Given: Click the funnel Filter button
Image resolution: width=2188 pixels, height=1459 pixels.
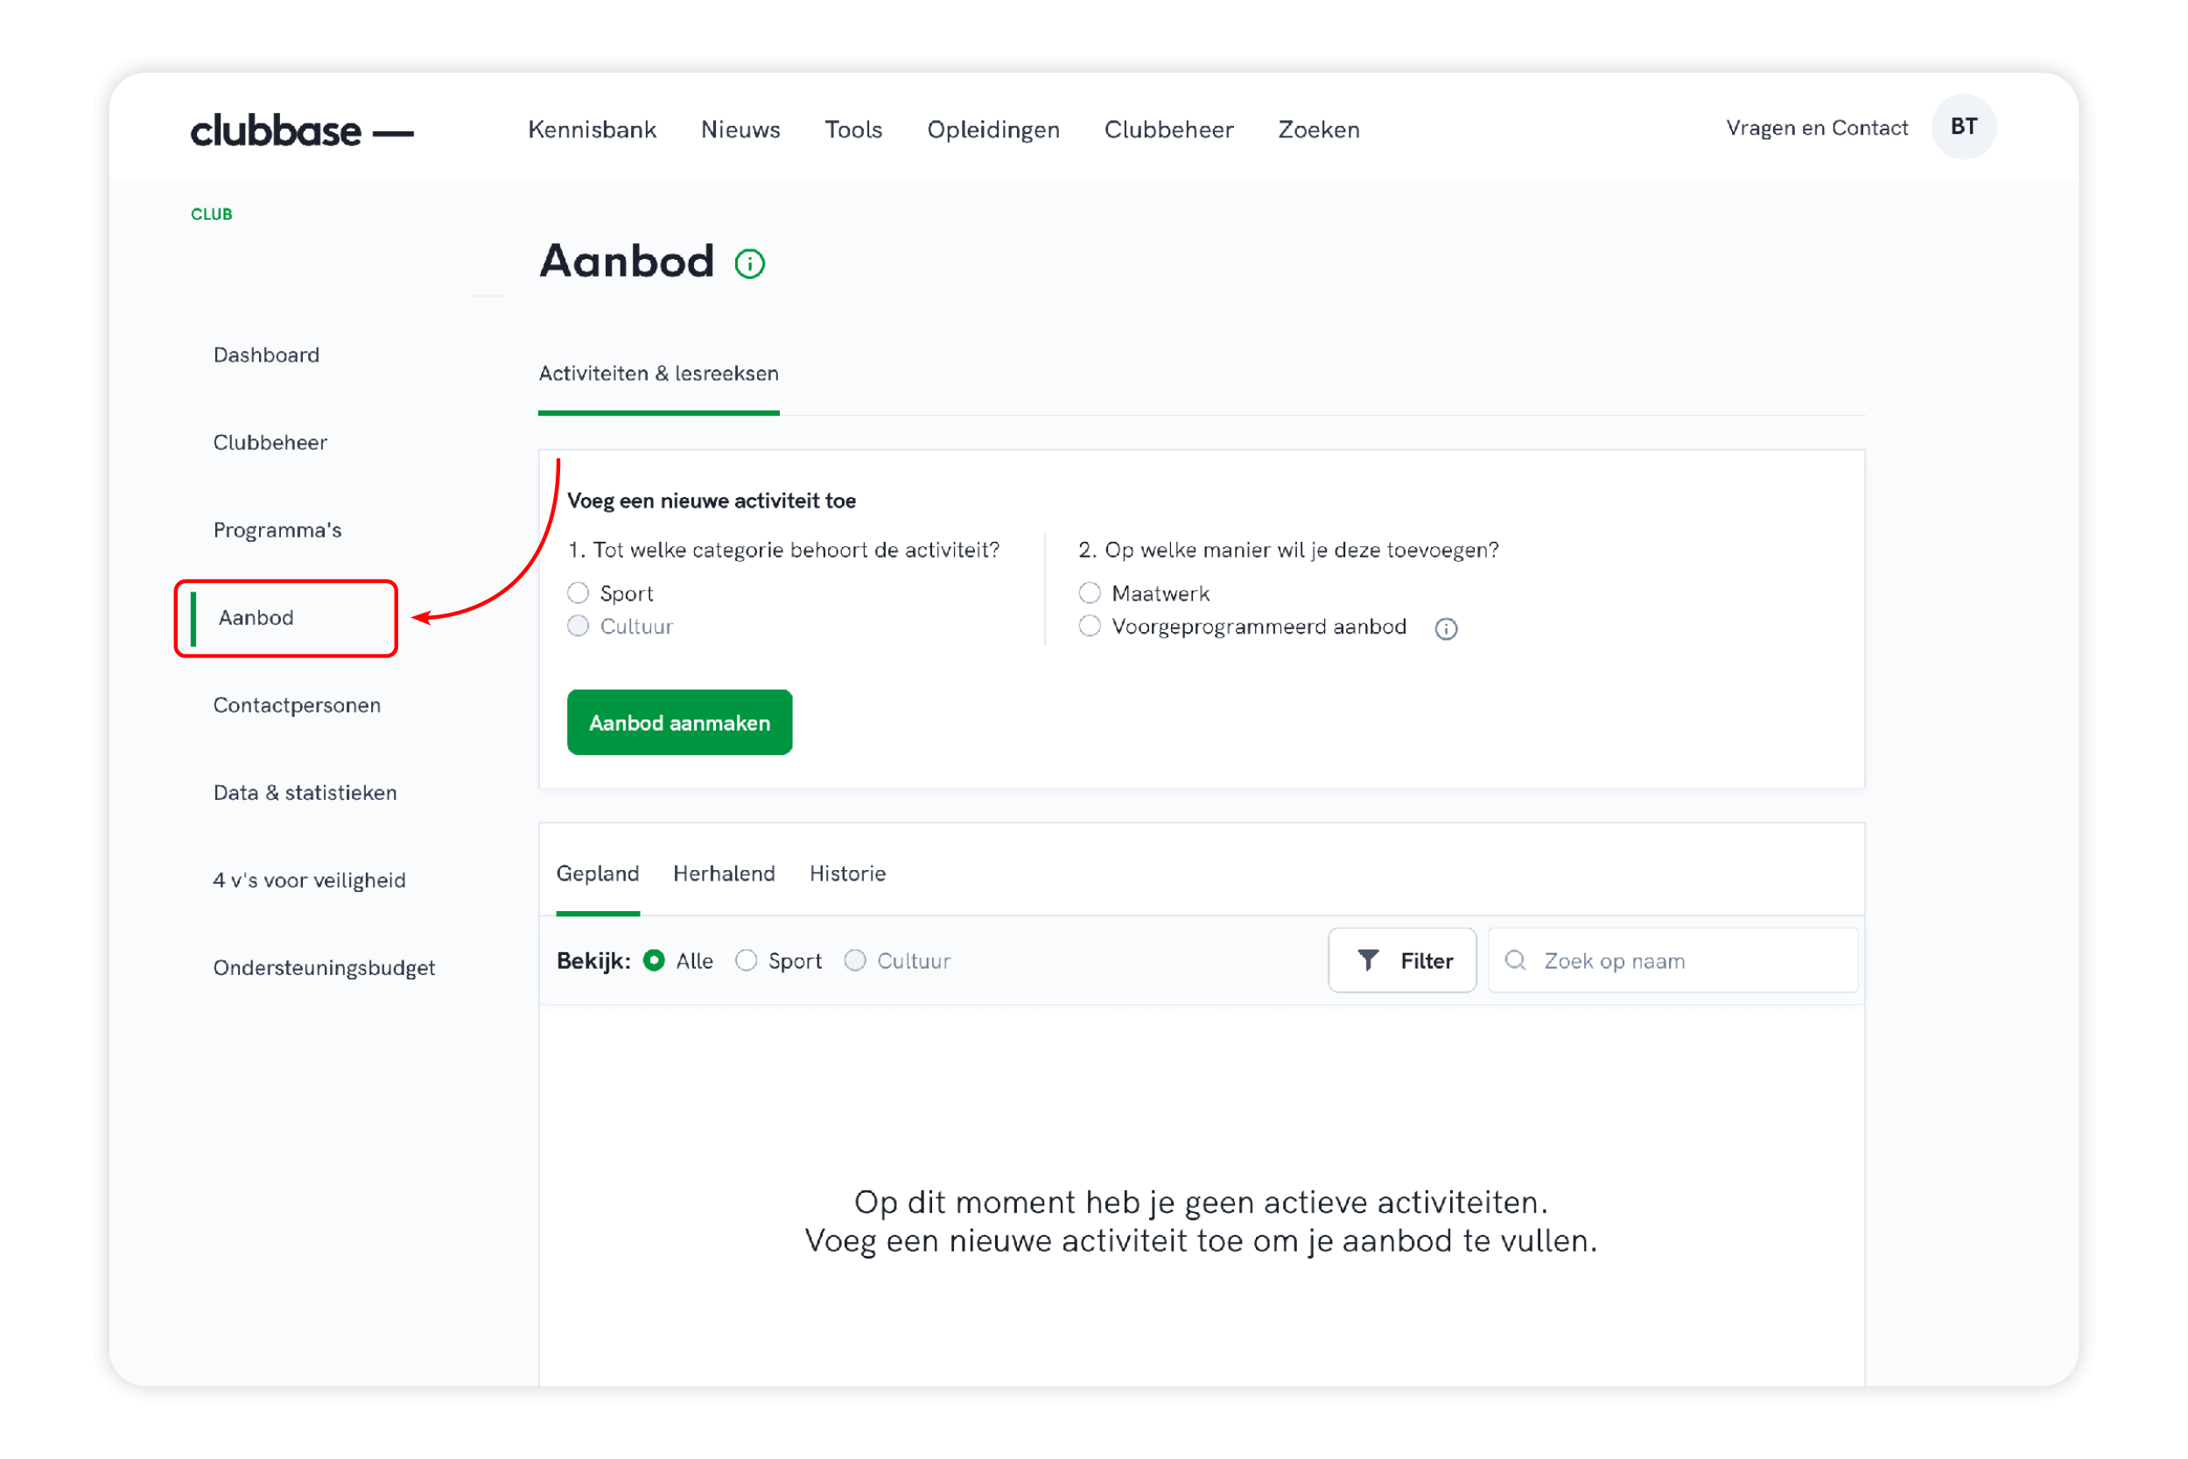Looking at the screenshot, I should tap(1402, 960).
